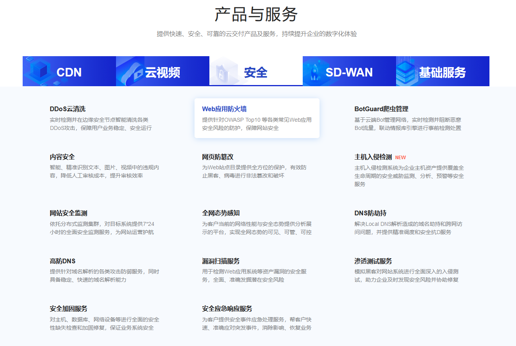Select the 安全 tab

tap(256, 71)
